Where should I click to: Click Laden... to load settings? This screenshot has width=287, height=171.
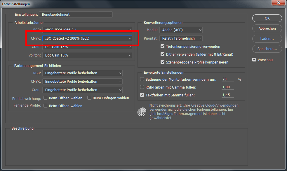click(267, 38)
